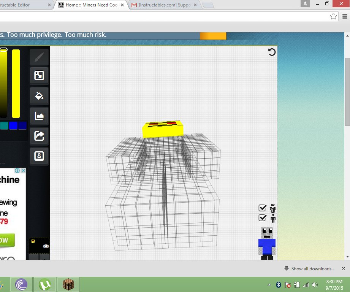Open the import image tool in the editor toolbar
Screen dimensions: 350x292
(39, 75)
